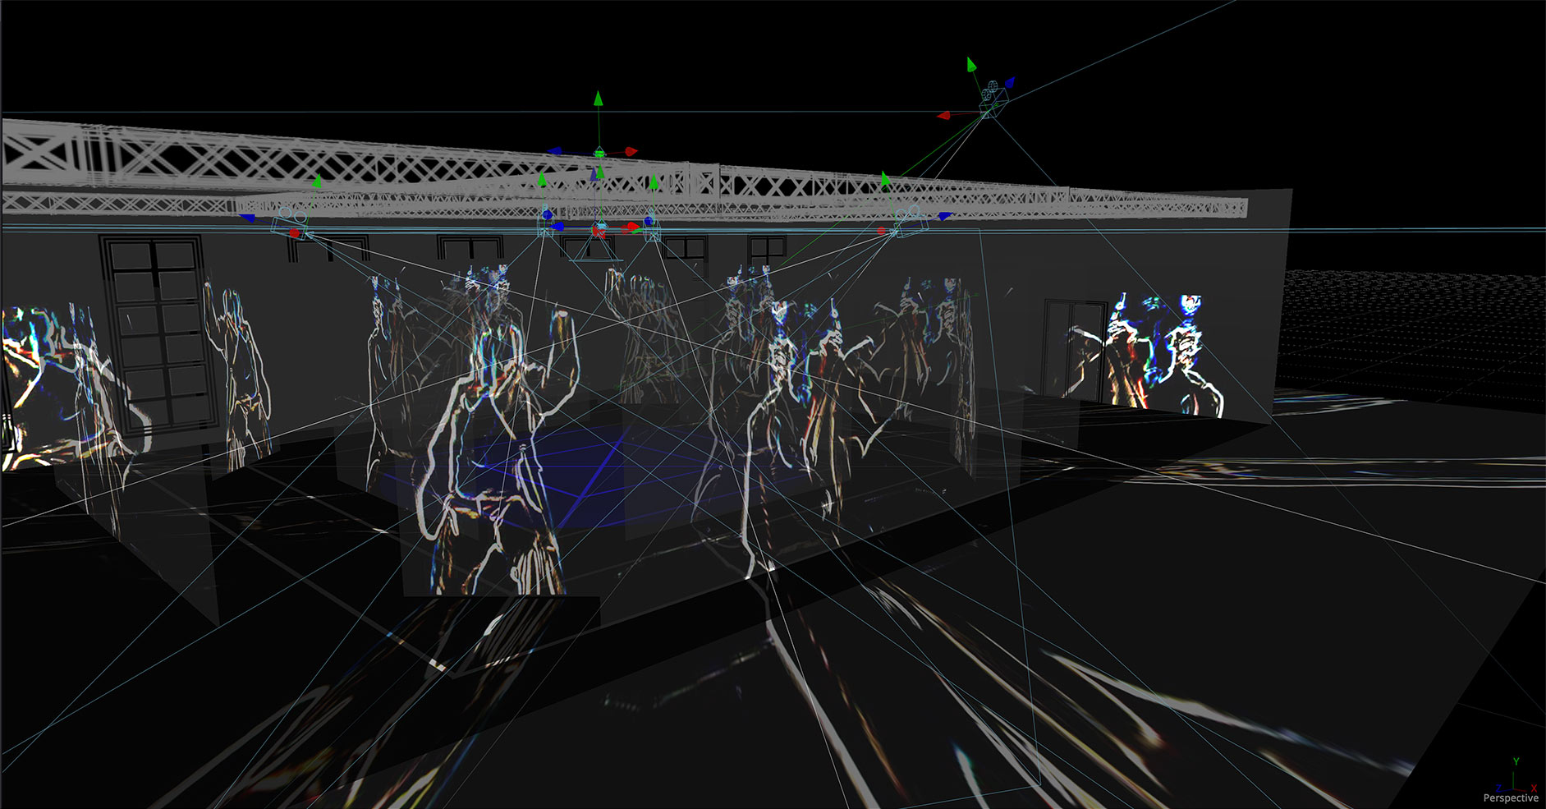This screenshot has height=809, width=1546.
Task: Click tall green arrow of top-center gizmo
Action: pyautogui.click(x=599, y=99)
